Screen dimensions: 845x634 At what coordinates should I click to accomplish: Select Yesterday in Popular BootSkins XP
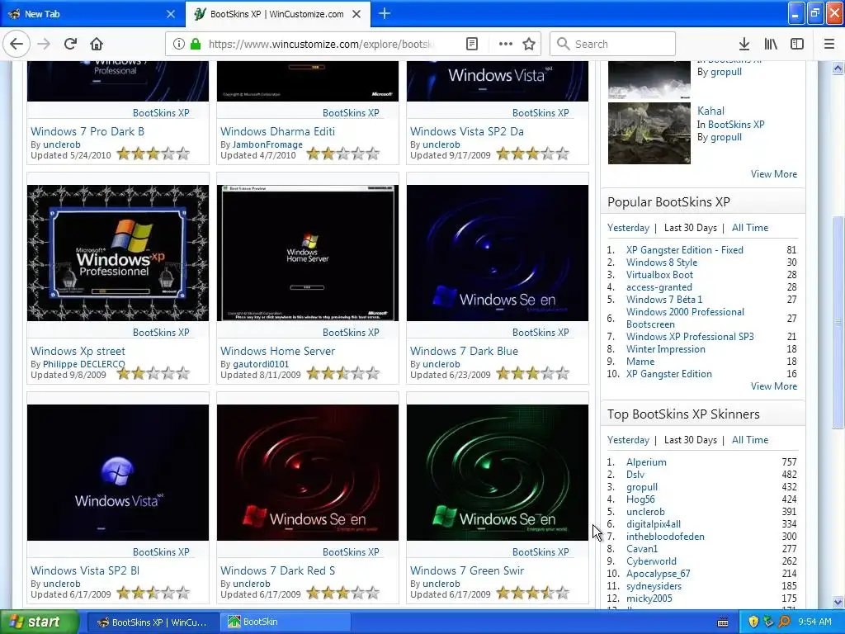(628, 228)
